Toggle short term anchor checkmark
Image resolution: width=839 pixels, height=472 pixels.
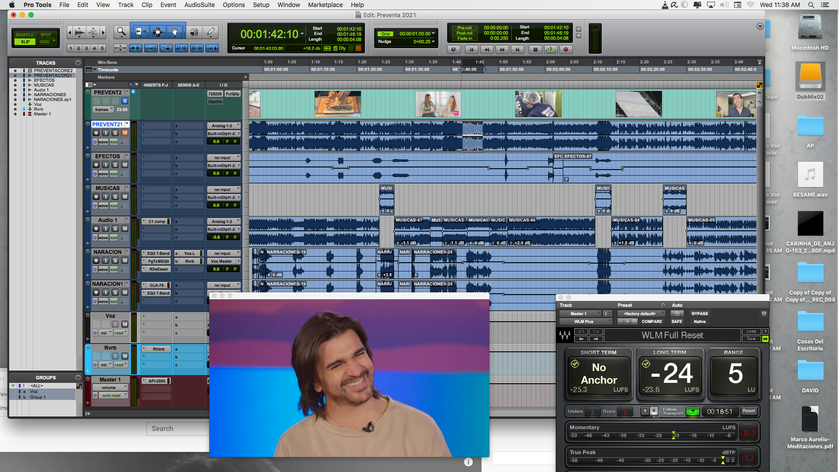[575, 364]
